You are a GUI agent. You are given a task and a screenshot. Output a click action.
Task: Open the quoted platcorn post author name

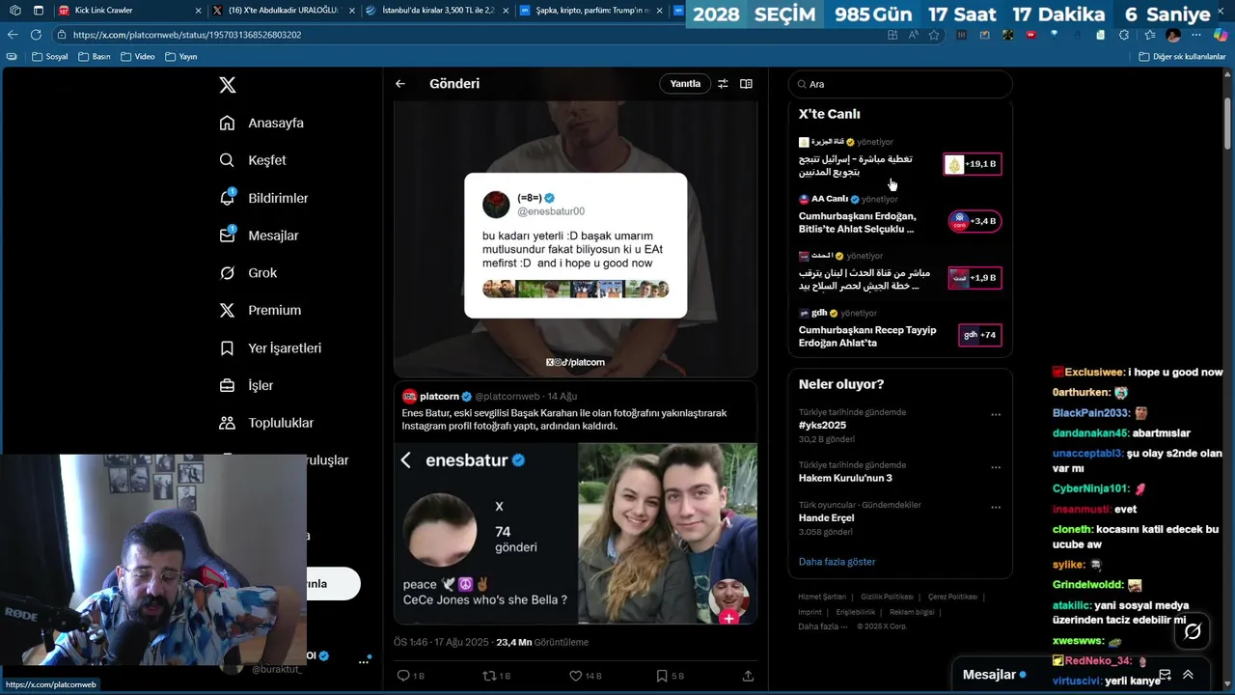tap(439, 396)
